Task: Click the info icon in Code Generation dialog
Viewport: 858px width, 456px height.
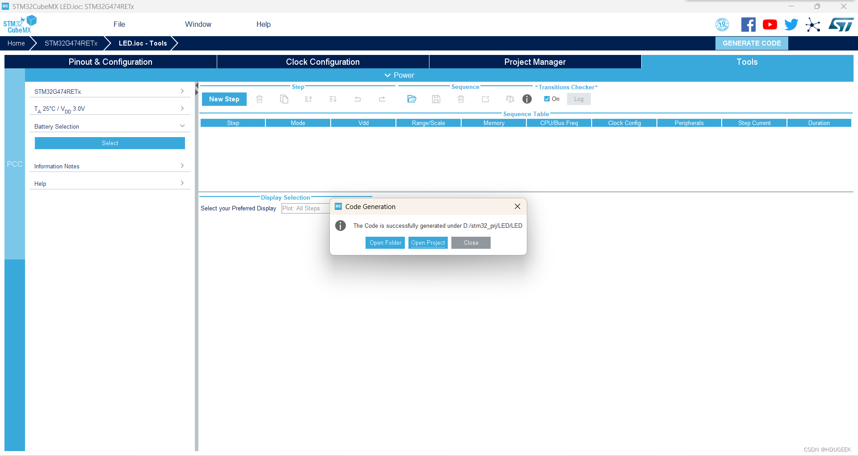Action: click(x=341, y=226)
